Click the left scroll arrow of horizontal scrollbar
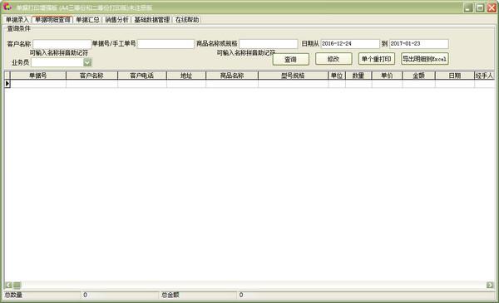 [8, 285]
